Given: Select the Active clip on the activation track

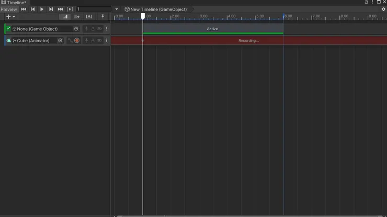Looking at the screenshot, I should tap(213, 29).
